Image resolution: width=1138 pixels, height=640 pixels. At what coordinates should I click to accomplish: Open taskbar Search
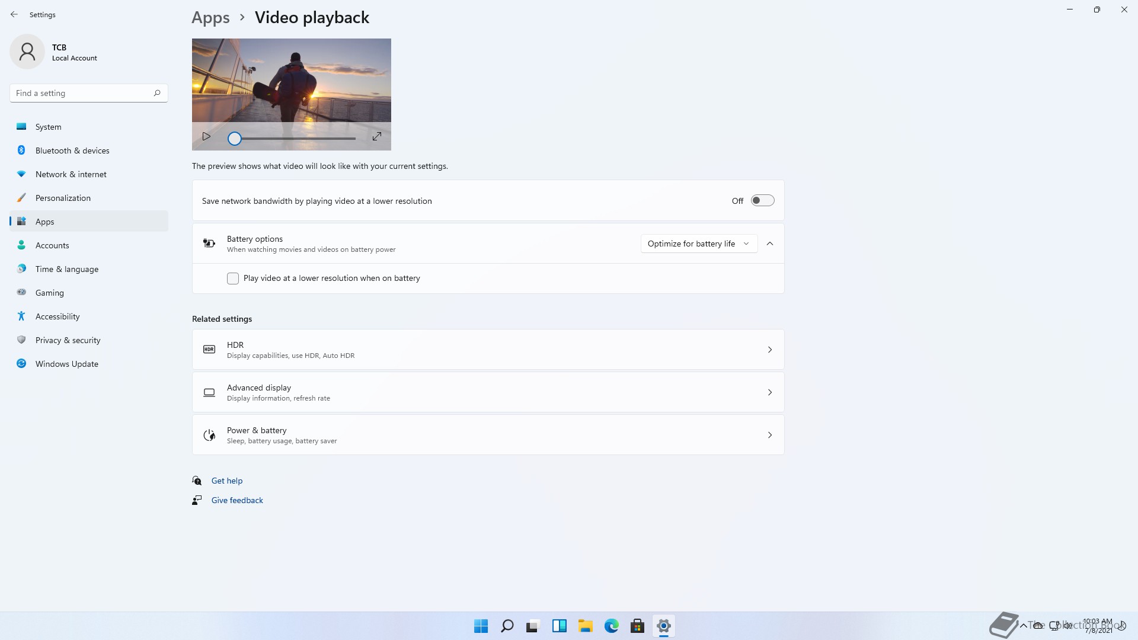coord(507,626)
